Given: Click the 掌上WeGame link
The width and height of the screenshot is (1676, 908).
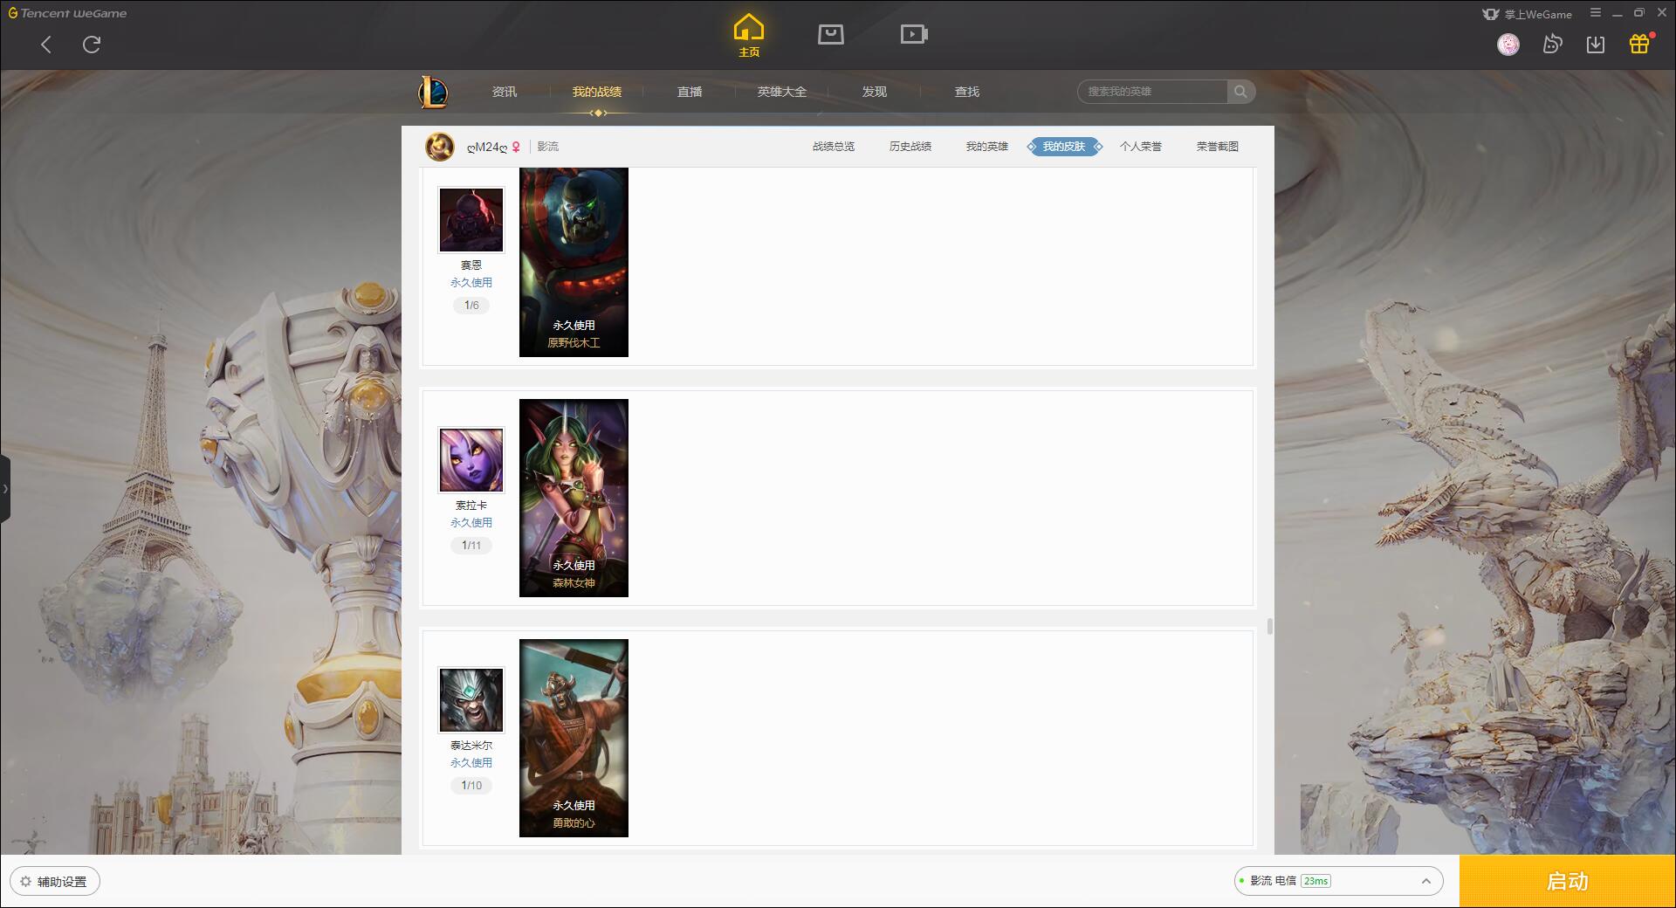Looking at the screenshot, I should click(x=1528, y=14).
